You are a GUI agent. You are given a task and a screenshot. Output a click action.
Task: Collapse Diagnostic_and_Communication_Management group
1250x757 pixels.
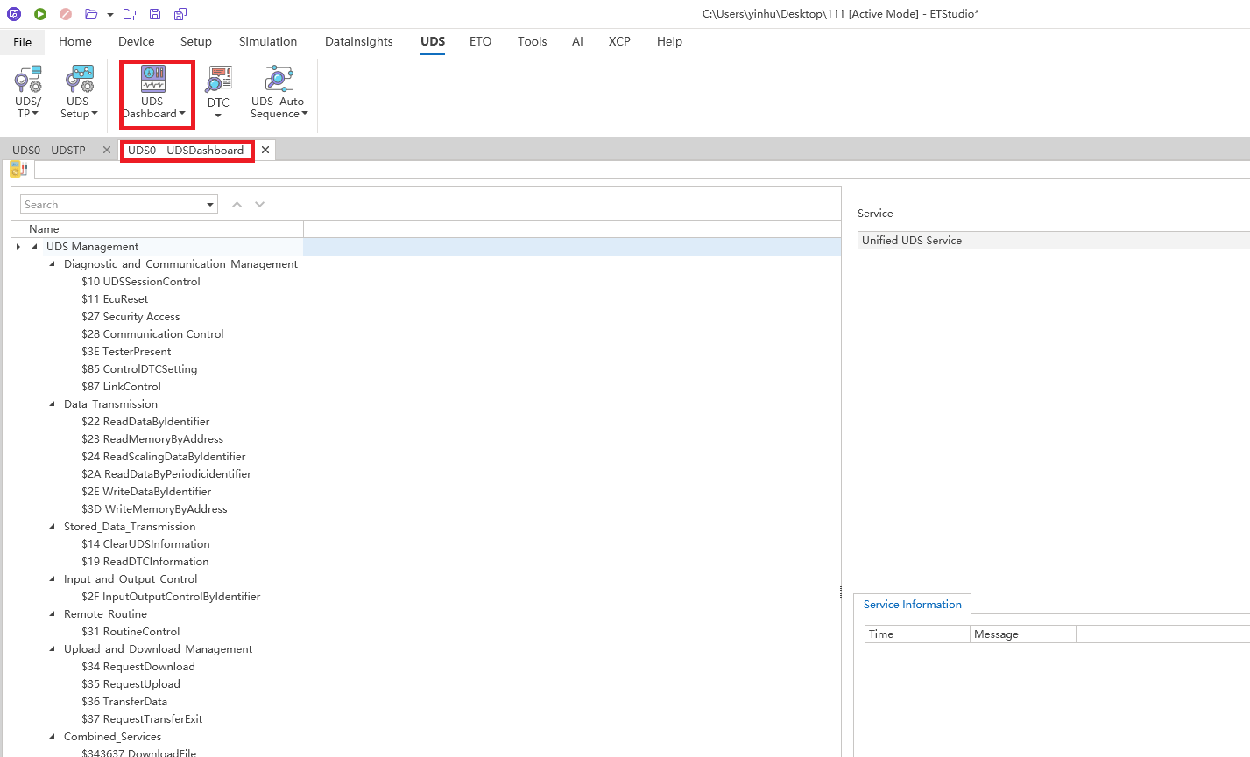(53, 264)
